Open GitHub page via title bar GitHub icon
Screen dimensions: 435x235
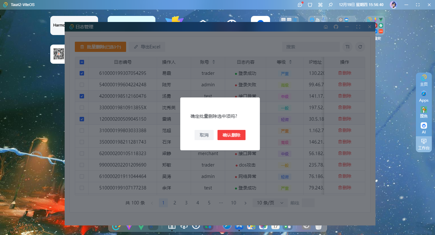[336, 27]
